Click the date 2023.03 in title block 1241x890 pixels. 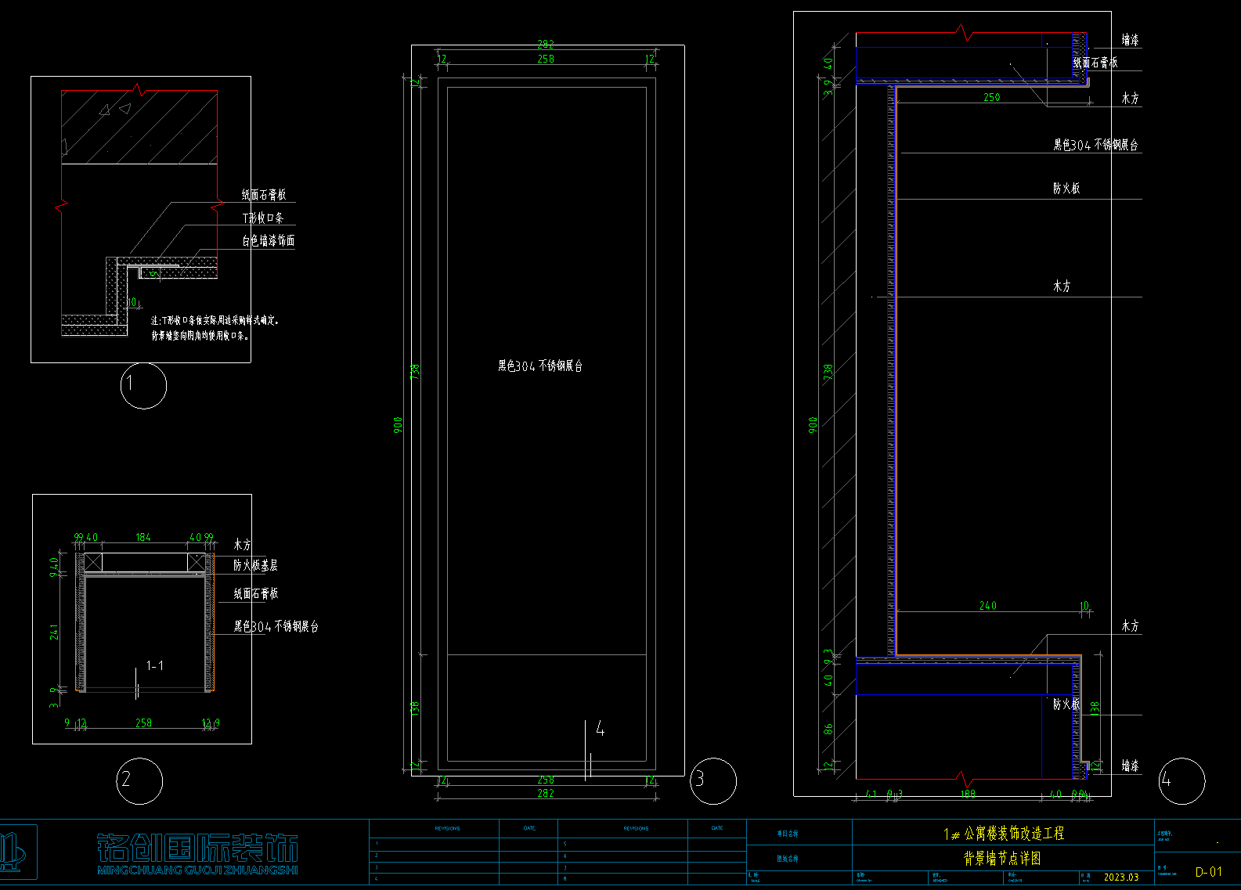tap(1121, 877)
